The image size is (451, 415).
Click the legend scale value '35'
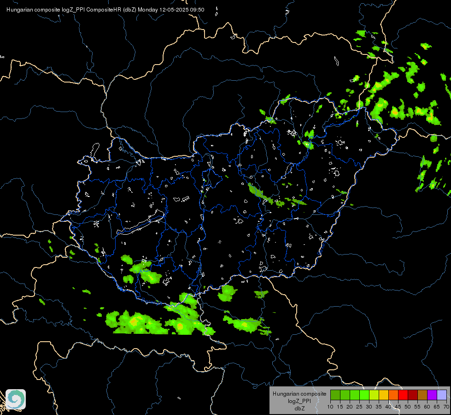[x=379, y=407]
